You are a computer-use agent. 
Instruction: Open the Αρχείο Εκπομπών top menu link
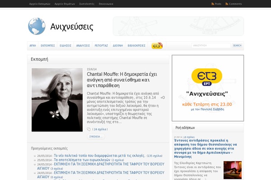(40, 4)
